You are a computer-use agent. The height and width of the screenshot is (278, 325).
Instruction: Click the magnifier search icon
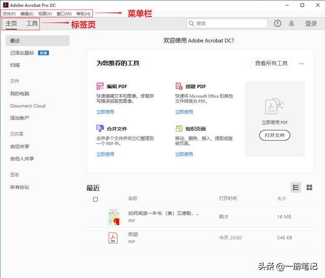(x=191, y=23)
